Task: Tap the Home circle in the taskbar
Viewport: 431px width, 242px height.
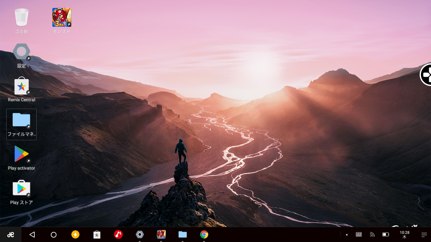Action: click(54, 235)
